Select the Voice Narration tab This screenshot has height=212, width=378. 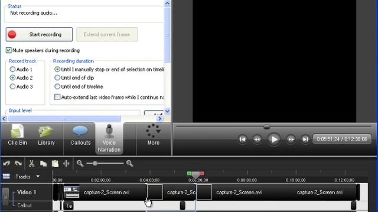coord(109,139)
